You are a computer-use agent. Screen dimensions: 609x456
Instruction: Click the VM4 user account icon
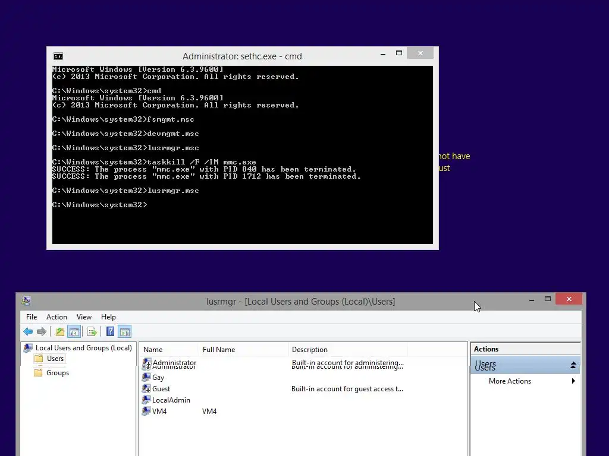pos(146,411)
